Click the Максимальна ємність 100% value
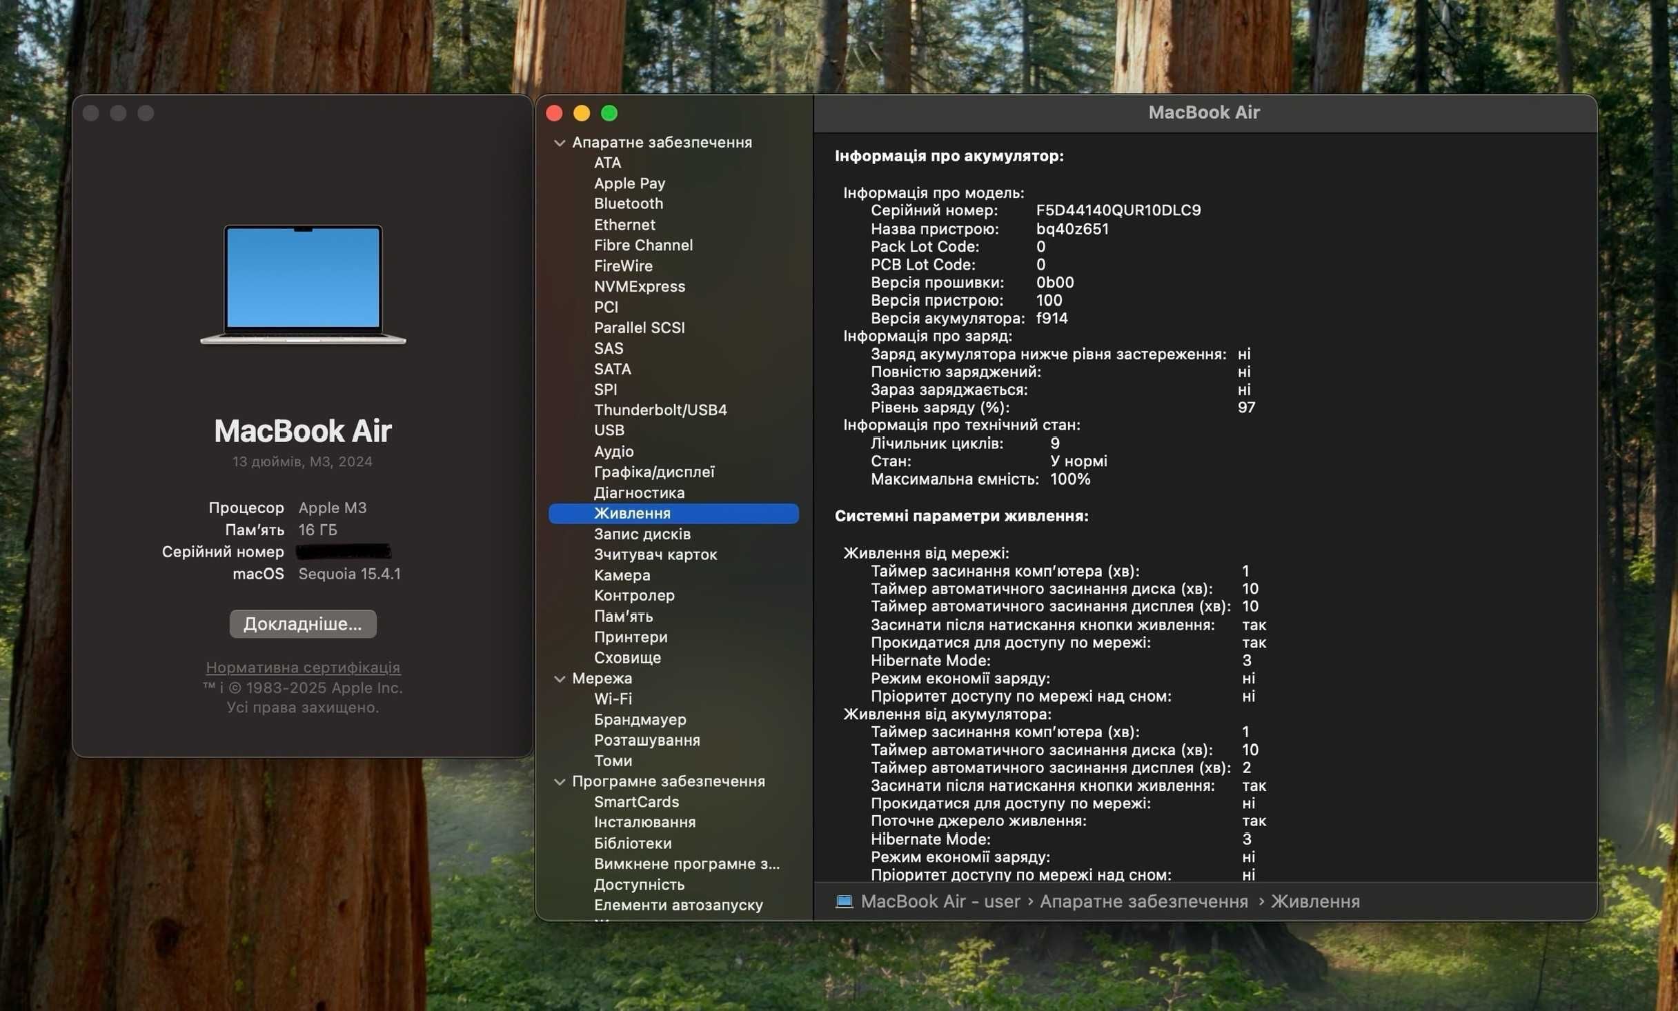Viewport: 1678px width, 1011px height. (1070, 479)
